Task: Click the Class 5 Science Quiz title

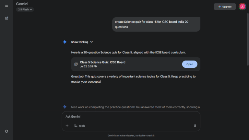Action: [x=102, y=62]
